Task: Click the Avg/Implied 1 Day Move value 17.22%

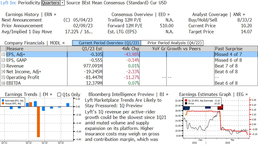Action: 72,32
